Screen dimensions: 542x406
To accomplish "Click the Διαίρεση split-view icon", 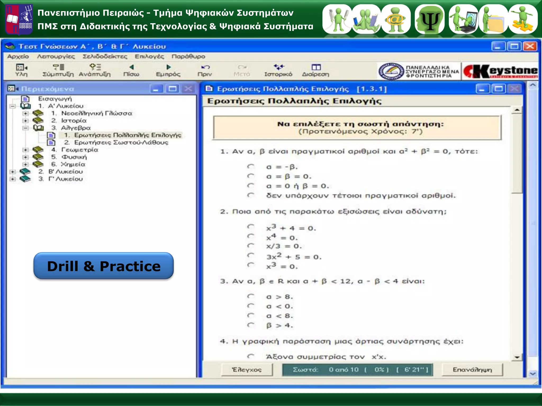I will point(316,68).
